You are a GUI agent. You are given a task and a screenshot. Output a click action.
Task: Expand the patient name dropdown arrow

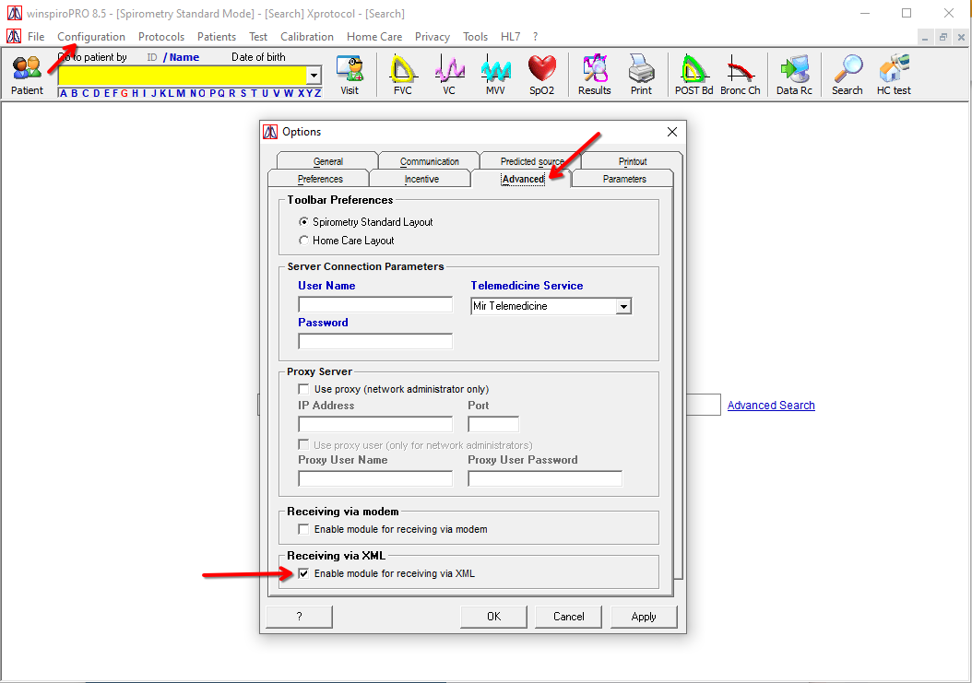314,76
